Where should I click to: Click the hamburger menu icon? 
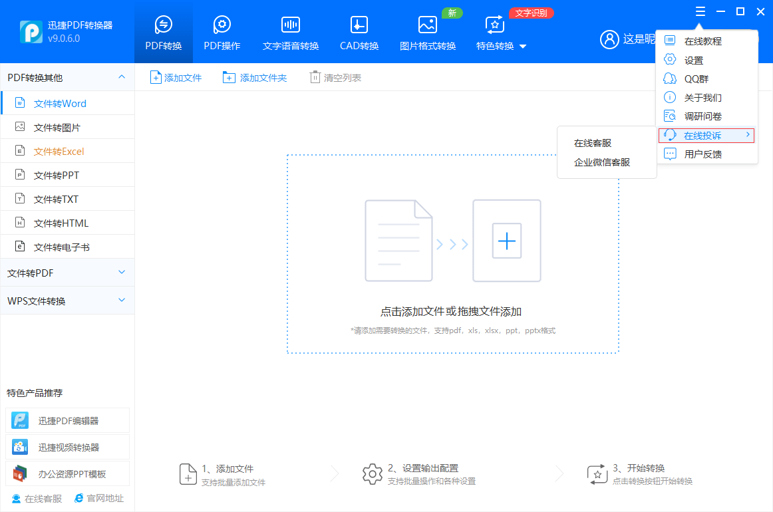(x=700, y=11)
